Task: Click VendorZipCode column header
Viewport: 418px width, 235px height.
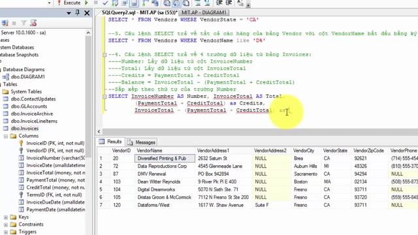Action: (x=368, y=151)
